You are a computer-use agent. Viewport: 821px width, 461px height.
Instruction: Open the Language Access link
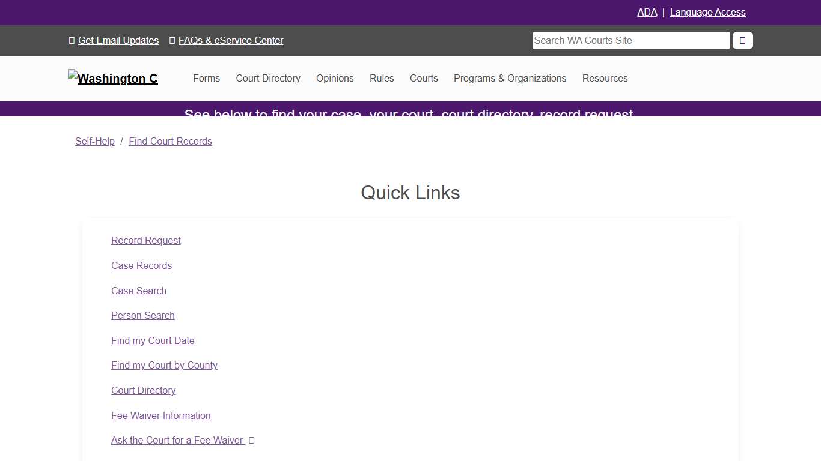707,13
